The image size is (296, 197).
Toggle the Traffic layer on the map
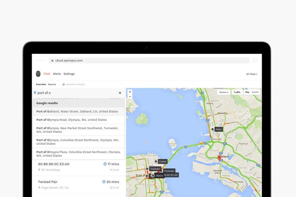tap(237, 92)
